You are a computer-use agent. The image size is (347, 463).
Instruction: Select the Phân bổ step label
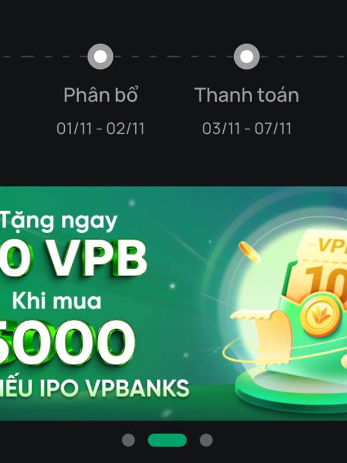(x=101, y=95)
